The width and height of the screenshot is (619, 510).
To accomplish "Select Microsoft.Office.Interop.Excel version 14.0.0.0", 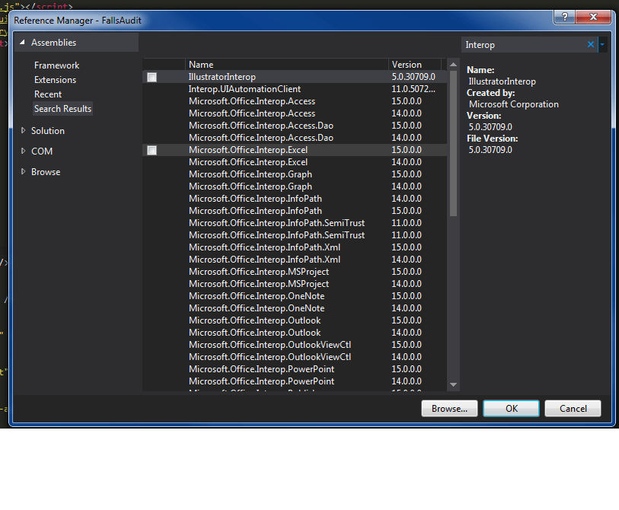I will pyautogui.click(x=295, y=162).
